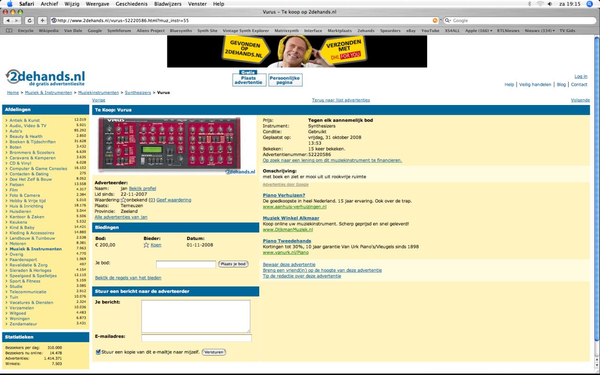The image size is (600, 375).
Task: Open the 'Vintage Synth Explorer' bookmark
Action: [246, 31]
